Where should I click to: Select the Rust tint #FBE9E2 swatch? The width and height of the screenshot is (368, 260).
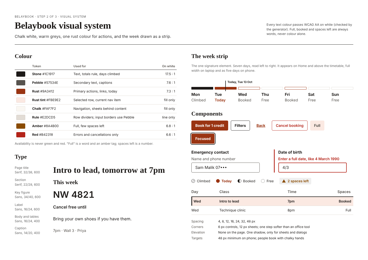tap(21, 100)
